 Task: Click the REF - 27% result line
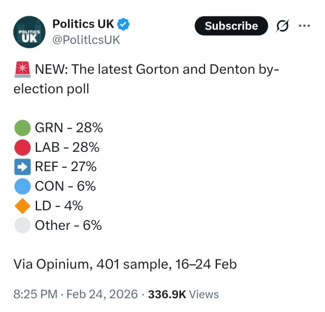pyautogui.click(x=66, y=167)
